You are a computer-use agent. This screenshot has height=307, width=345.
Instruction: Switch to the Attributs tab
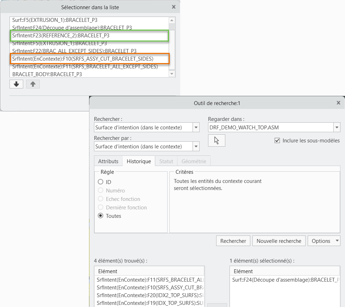click(108, 161)
